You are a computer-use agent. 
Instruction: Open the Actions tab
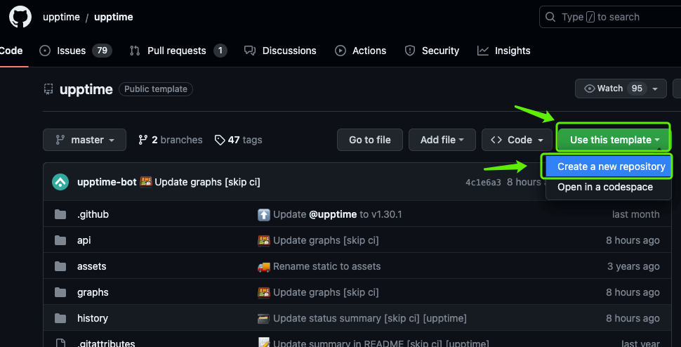pos(360,51)
